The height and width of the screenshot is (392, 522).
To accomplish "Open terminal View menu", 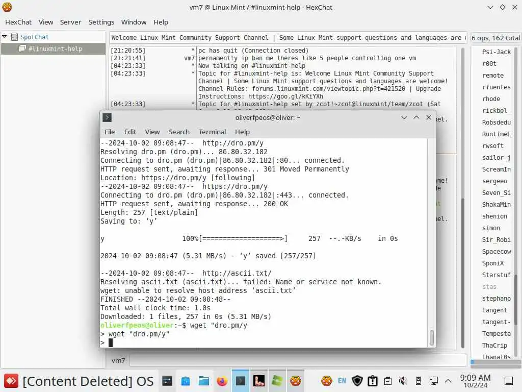I will pyautogui.click(x=152, y=132).
